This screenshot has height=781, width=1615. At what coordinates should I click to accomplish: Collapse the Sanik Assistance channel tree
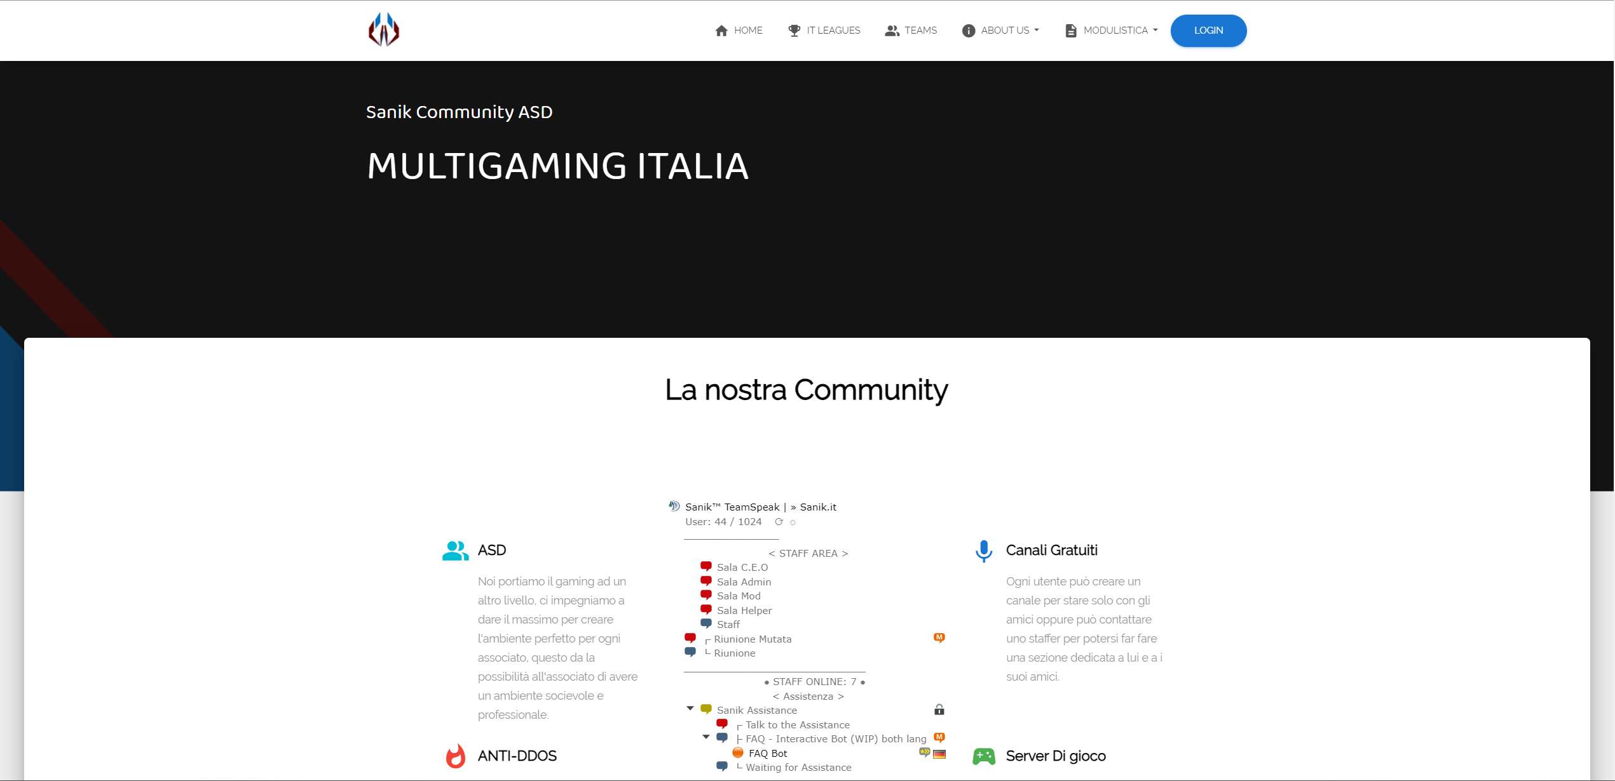click(x=690, y=709)
